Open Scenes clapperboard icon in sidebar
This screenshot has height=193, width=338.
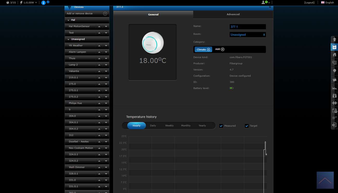334,79
